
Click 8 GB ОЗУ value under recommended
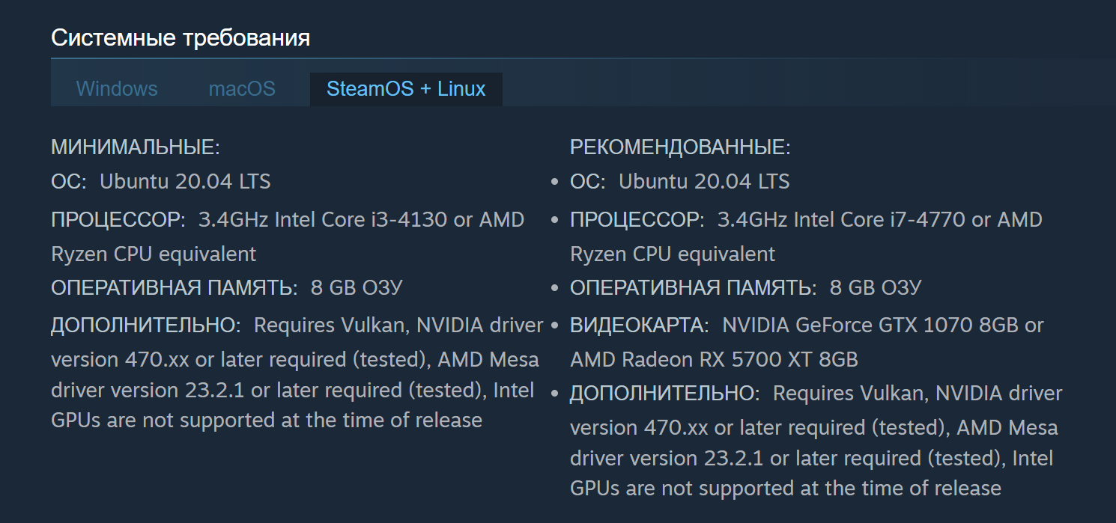pyautogui.click(x=876, y=288)
